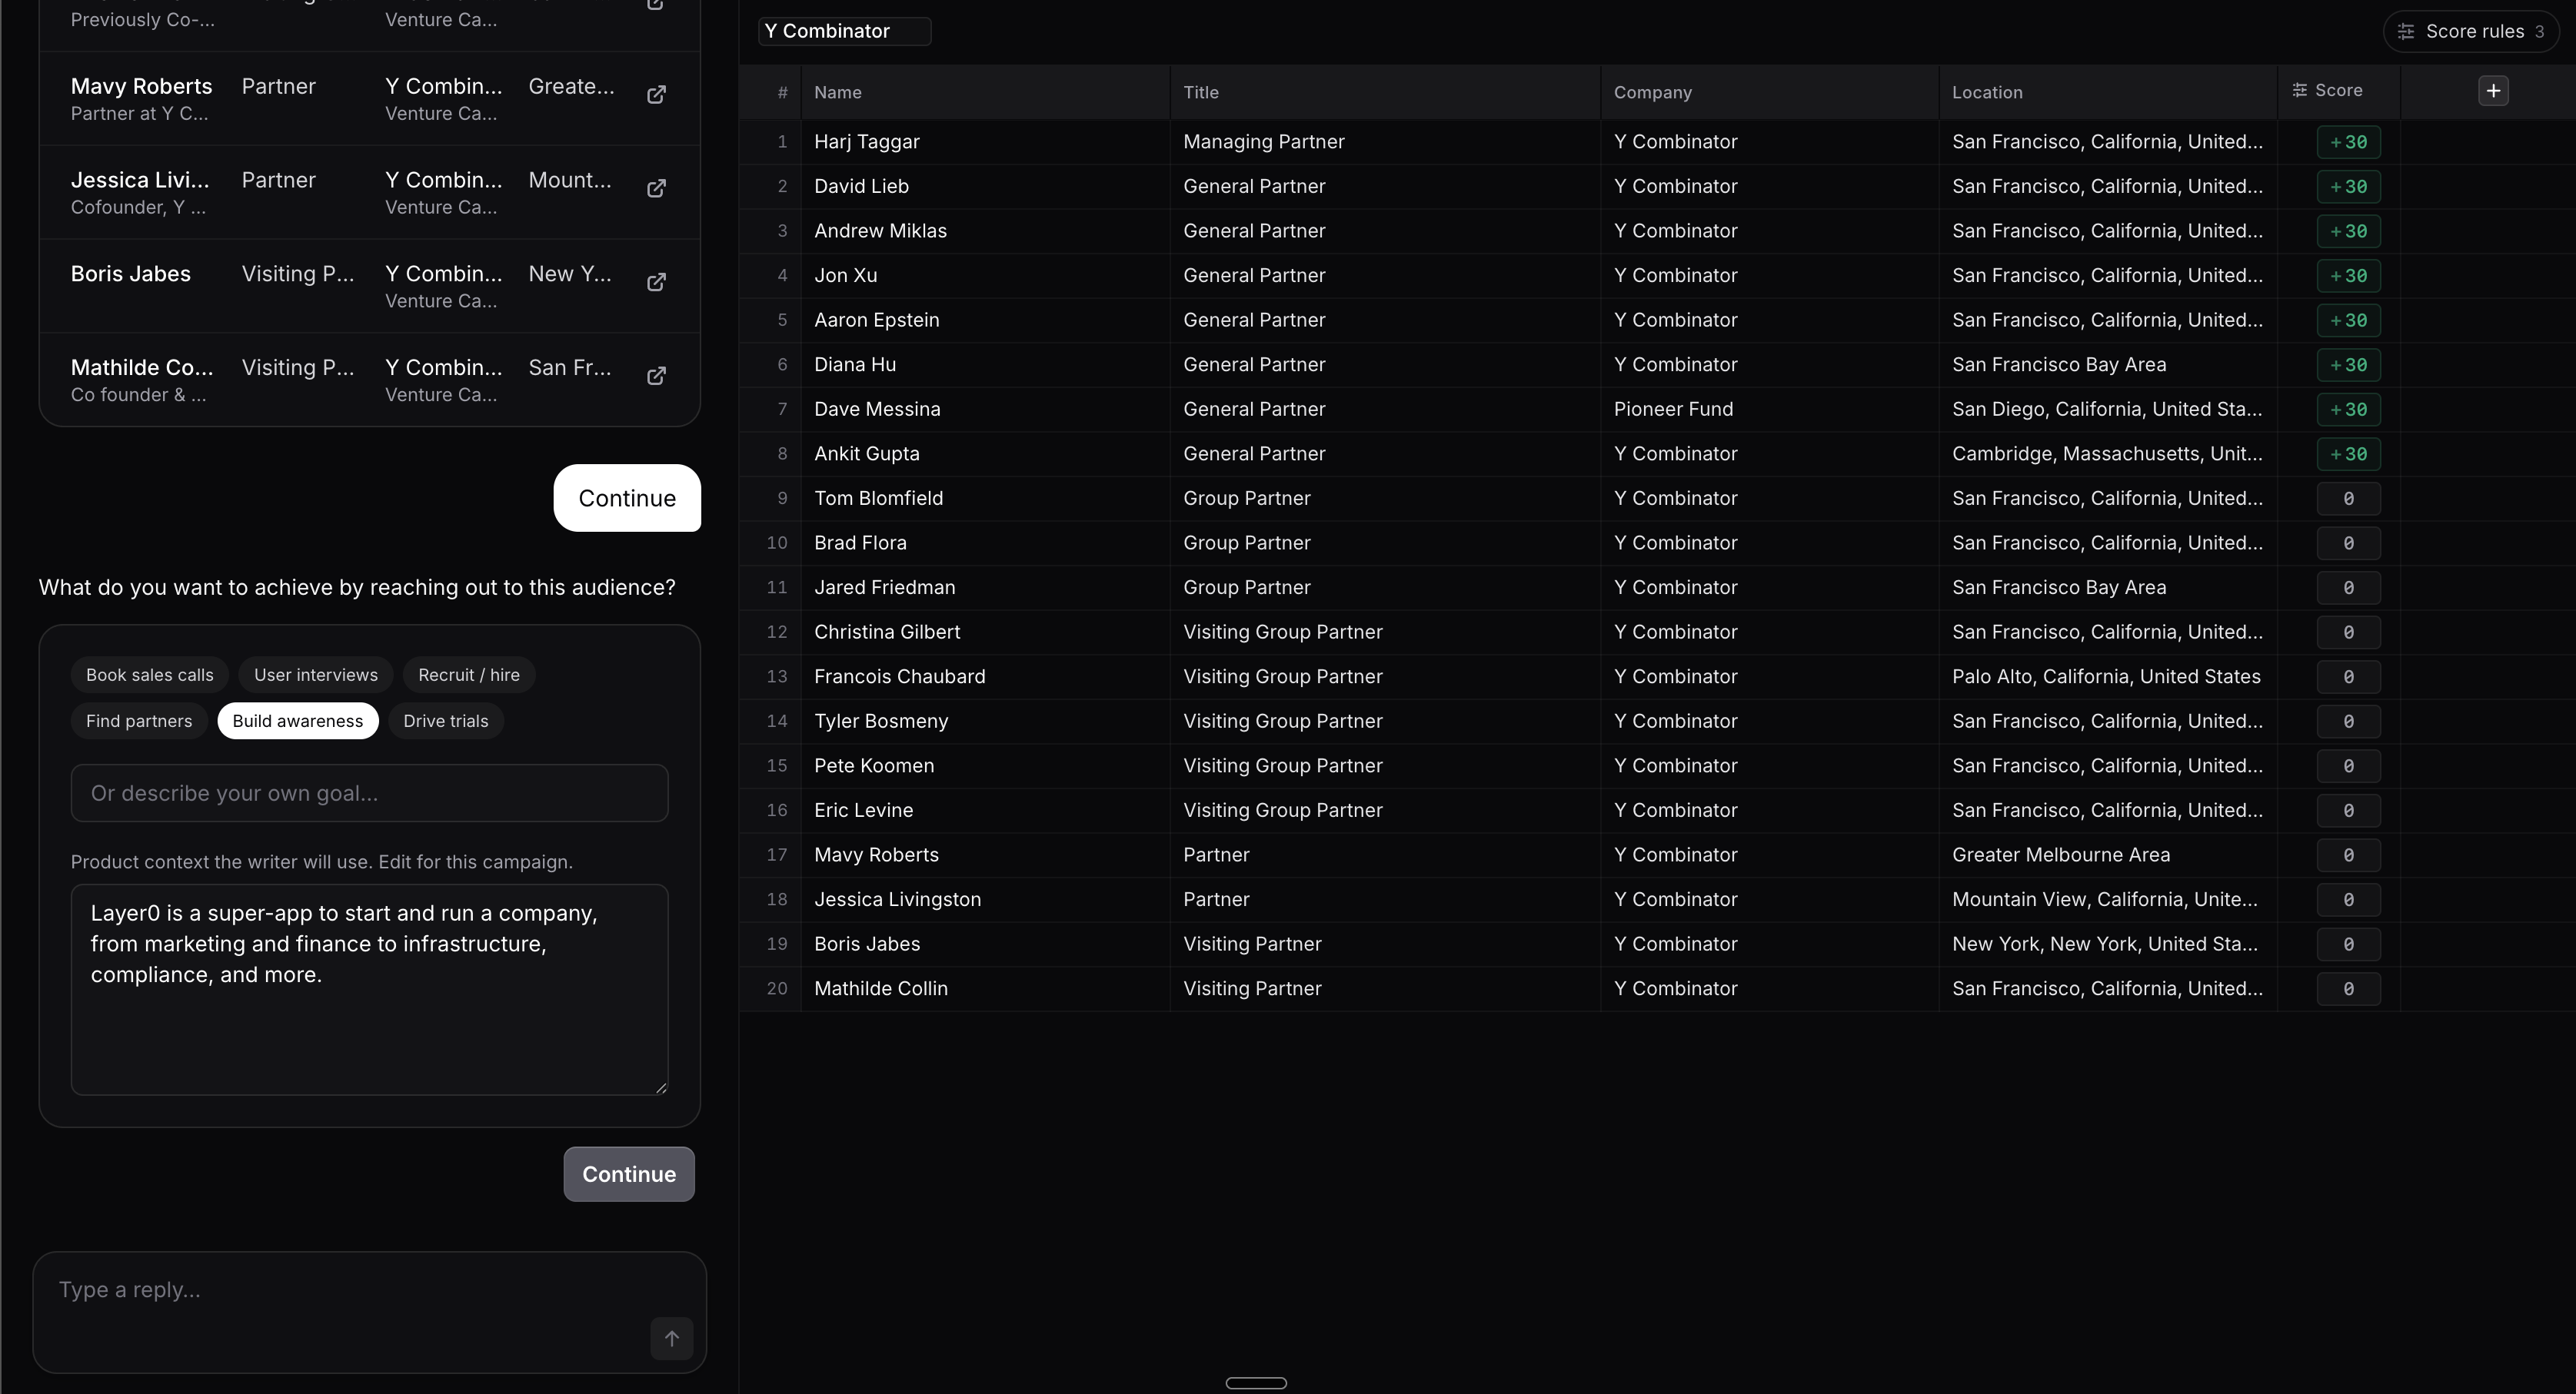Select the User interviews goal chip

click(x=316, y=675)
